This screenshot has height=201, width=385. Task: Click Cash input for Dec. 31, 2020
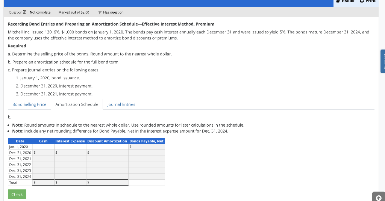pyautogui.click(x=43, y=153)
